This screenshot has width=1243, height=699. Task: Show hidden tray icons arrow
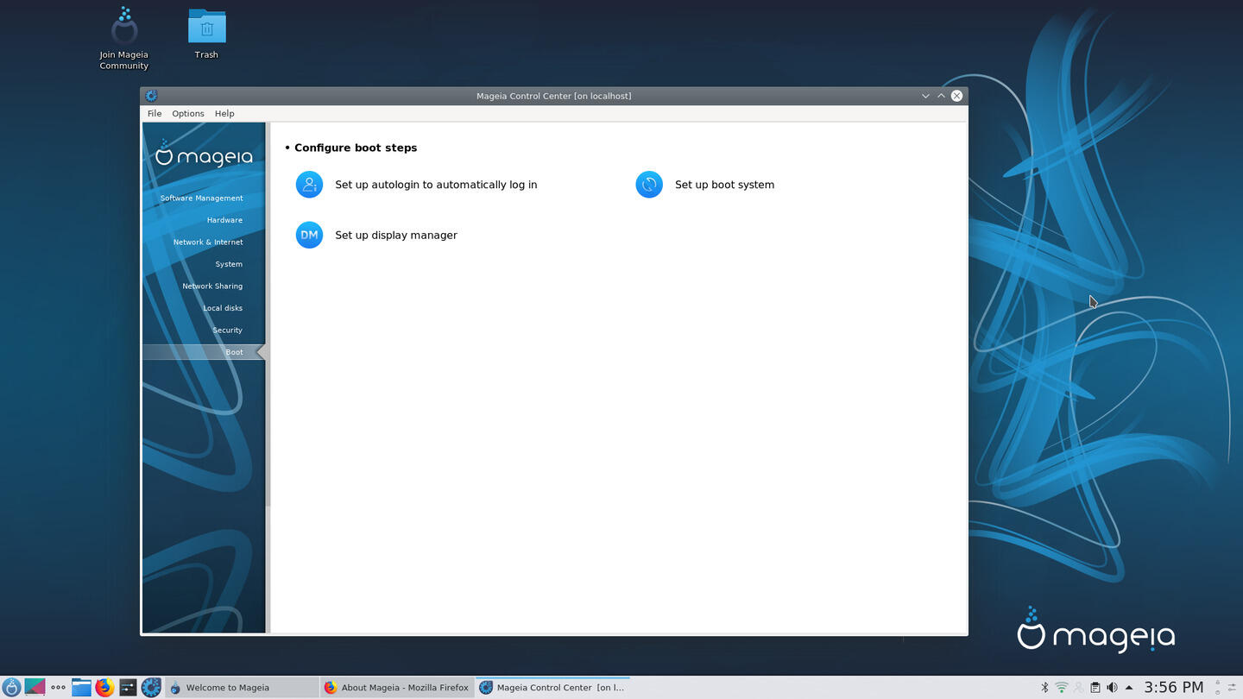coord(1129,688)
